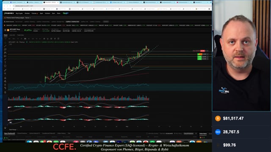Select the ruler measure tool
Screen dimensions: 271x152
[x=5, y=70]
